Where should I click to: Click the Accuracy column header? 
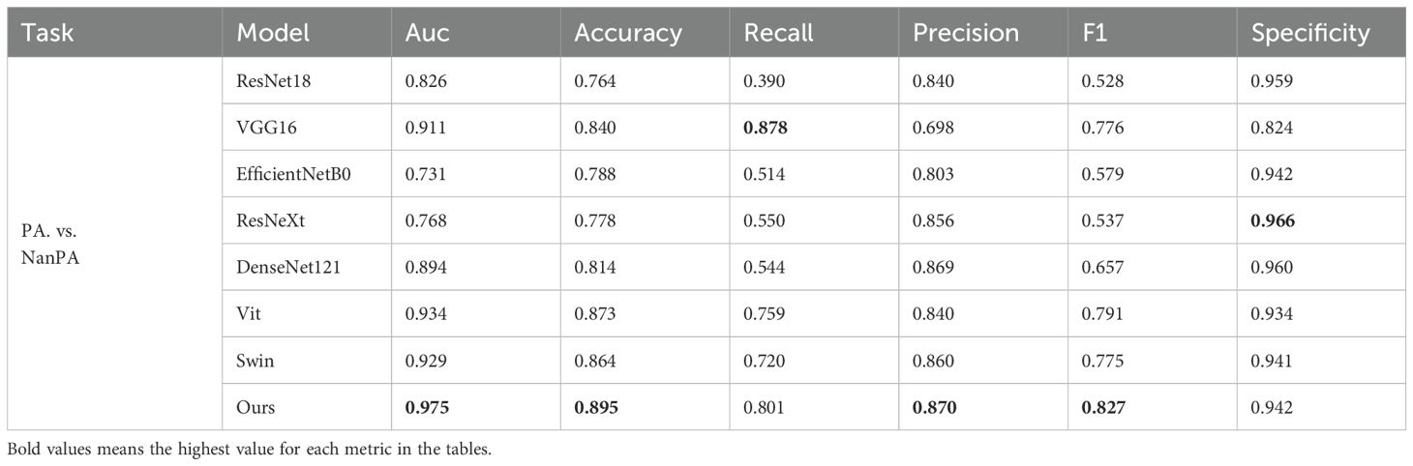tap(628, 33)
